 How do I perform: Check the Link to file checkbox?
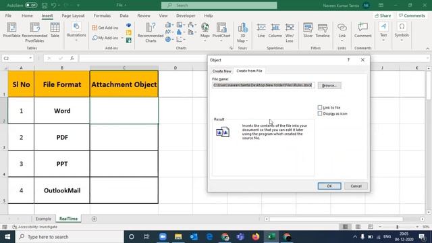[320, 107]
